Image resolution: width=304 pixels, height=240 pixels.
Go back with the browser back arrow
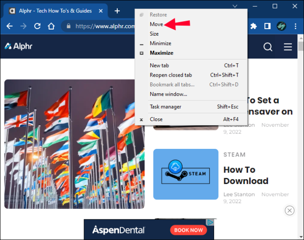pos(9,26)
